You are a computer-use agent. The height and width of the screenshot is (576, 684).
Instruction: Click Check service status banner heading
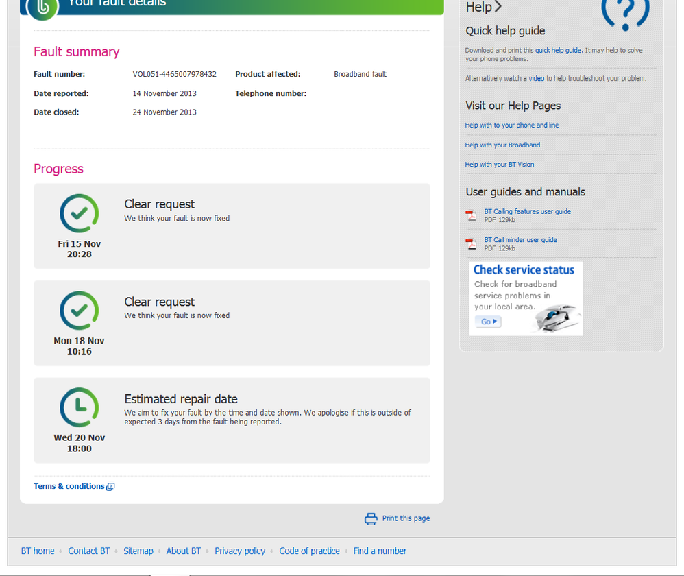[524, 269]
